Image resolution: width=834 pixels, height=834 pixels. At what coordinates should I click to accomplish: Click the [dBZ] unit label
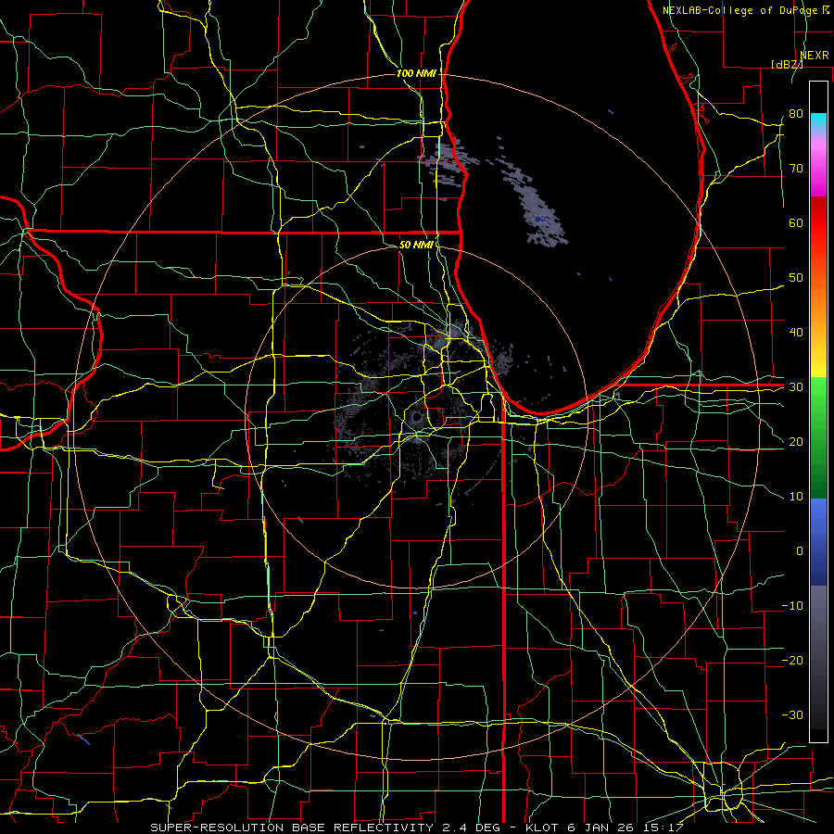pos(787,64)
